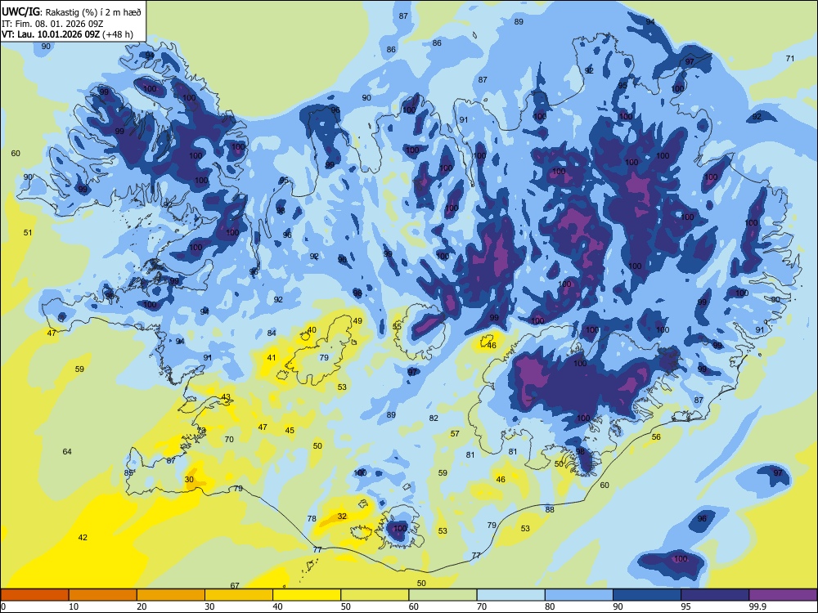Screen dimensions: 818x613
Task: Click the title text 'Rakastig (%) í 2 m hæð'
Action: pyautogui.click(x=94, y=12)
